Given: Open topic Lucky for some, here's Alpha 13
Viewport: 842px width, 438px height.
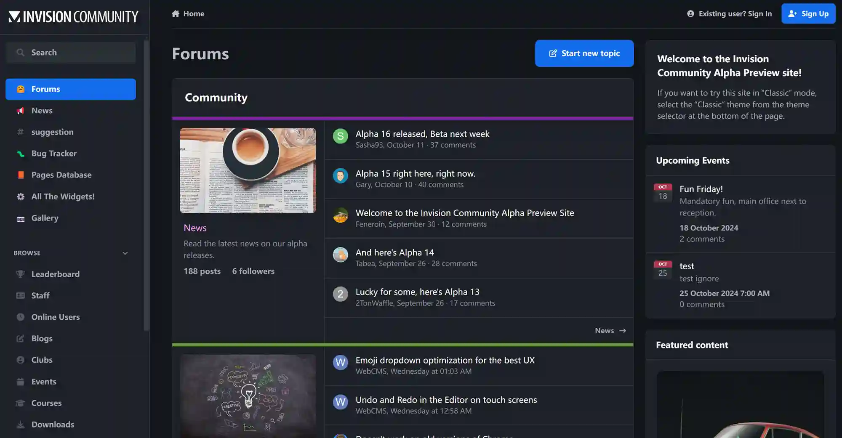Looking at the screenshot, I should 417,292.
